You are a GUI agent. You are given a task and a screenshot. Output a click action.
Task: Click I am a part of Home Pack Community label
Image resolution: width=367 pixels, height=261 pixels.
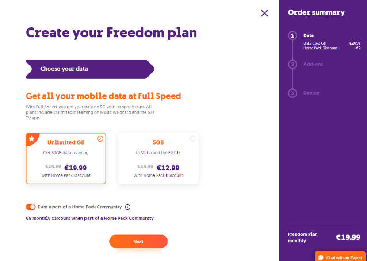80,207
